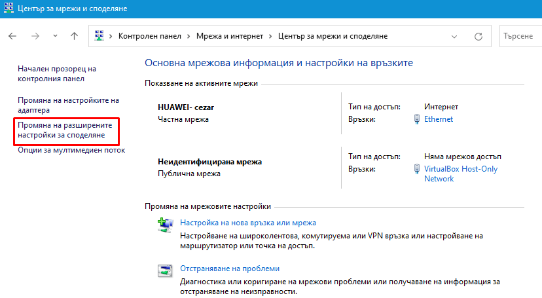The height and width of the screenshot is (298, 542).
Task: Click the troubleshoot problems icon
Action: (165, 270)
